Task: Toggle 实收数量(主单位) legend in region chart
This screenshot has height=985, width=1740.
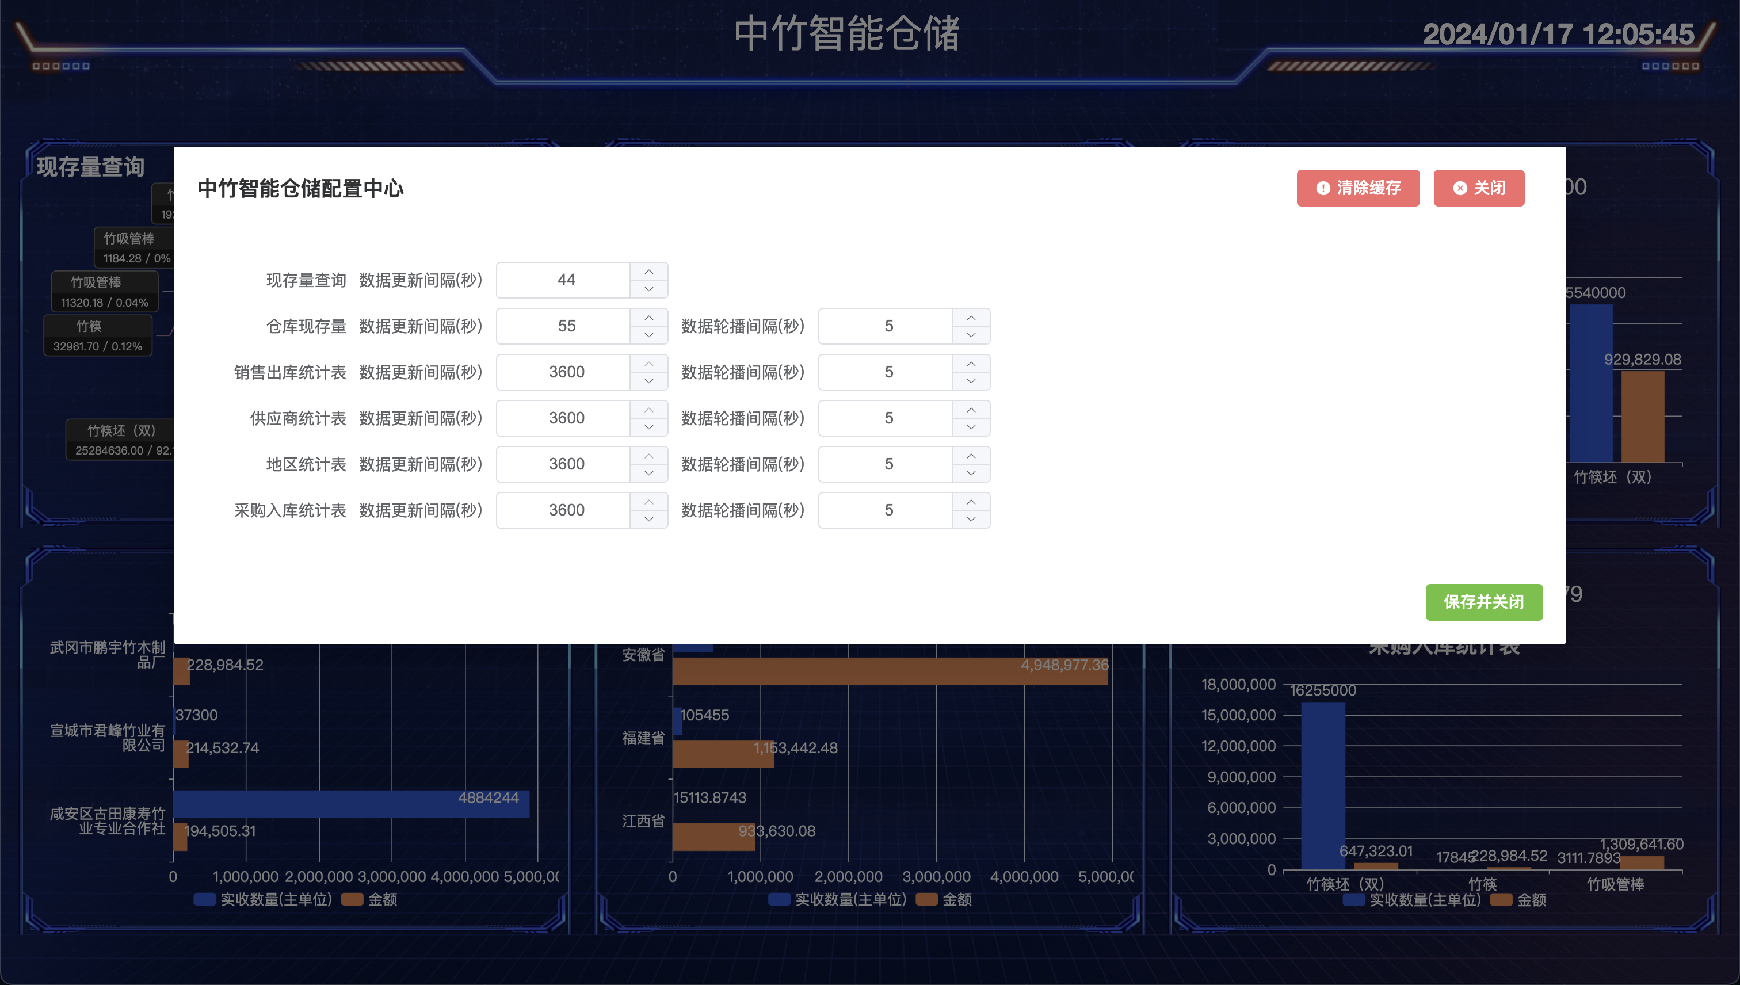Action: (838, 900)
